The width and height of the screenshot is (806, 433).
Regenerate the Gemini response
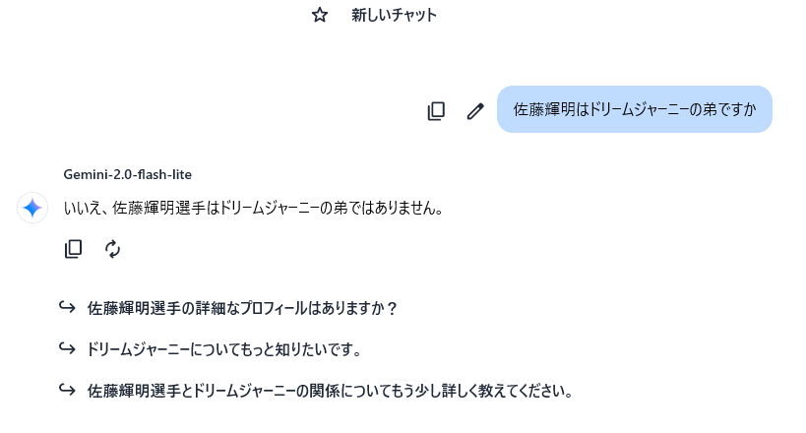113,249
